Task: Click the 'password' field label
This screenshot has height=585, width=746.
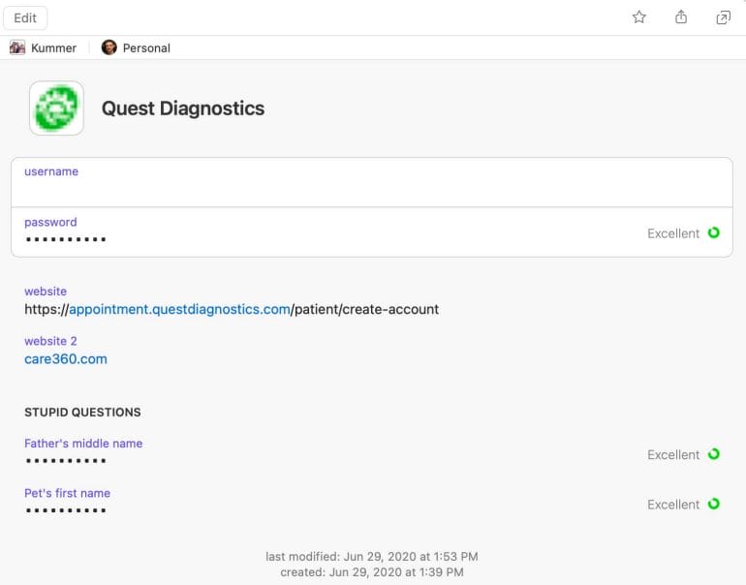Action: point(50,222)
